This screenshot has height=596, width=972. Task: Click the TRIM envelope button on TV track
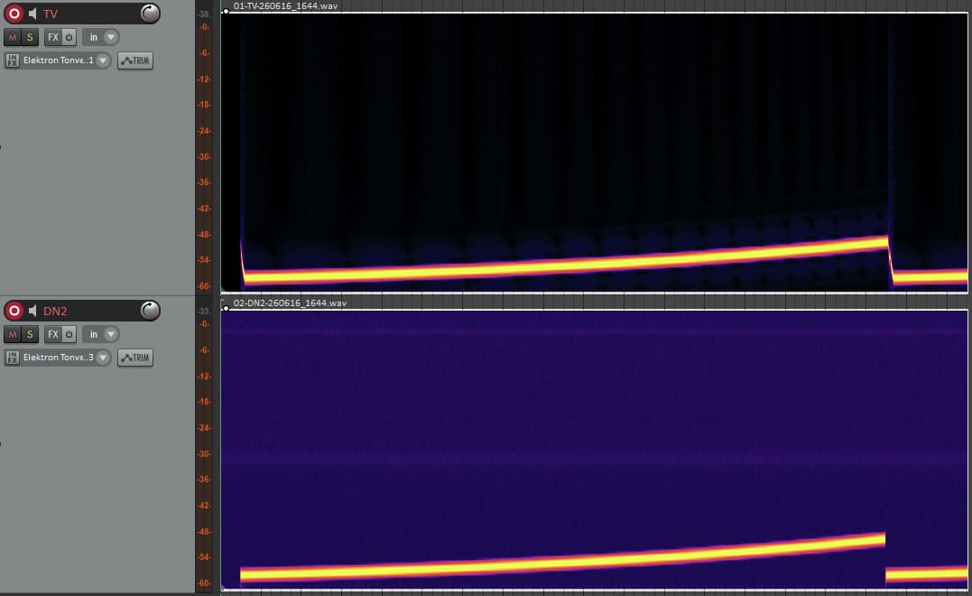pyautogui.click(x=135, y=61)
